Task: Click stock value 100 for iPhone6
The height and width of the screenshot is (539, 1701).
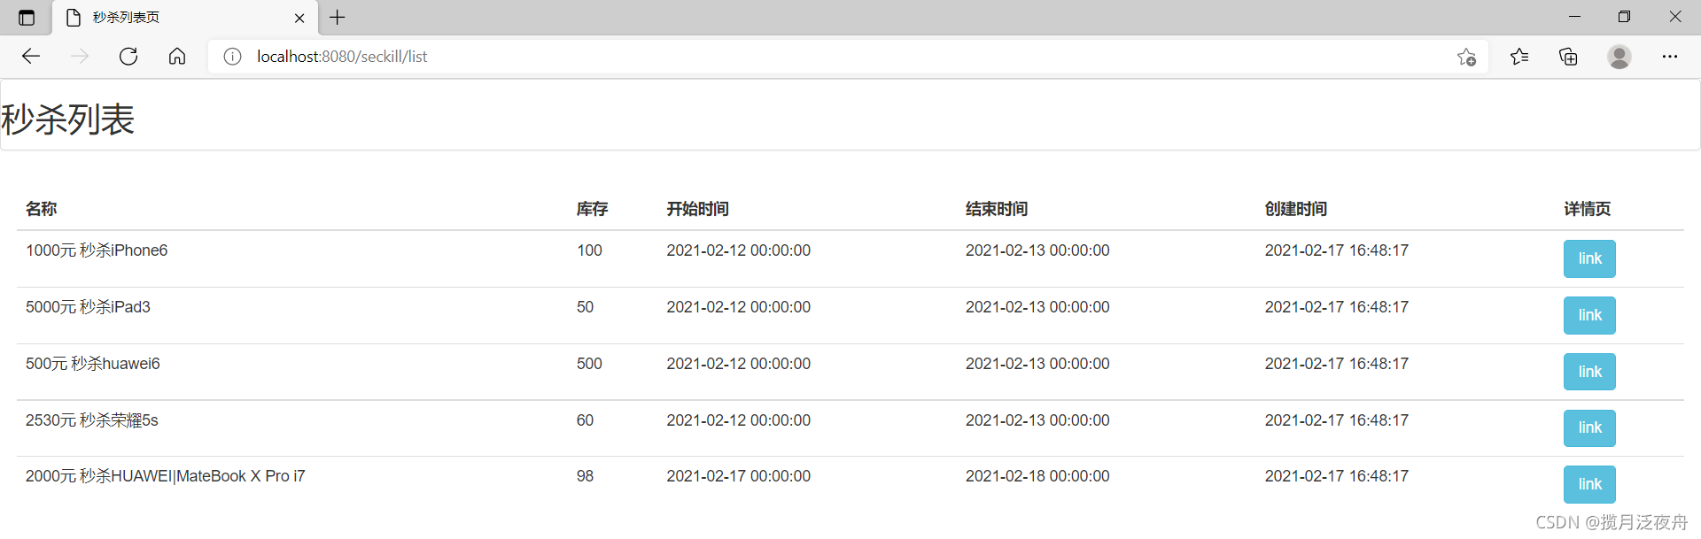Action: (589, 250)
